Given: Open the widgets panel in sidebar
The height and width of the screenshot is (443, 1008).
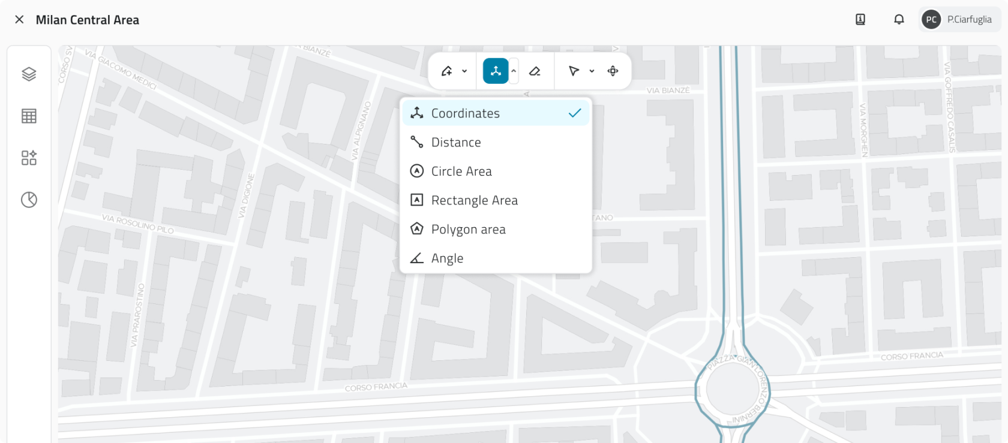Looking at the screenshot, I should (x=29, y=158).
